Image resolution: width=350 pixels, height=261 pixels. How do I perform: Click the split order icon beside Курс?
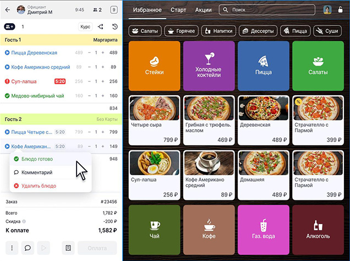[100, 26]
